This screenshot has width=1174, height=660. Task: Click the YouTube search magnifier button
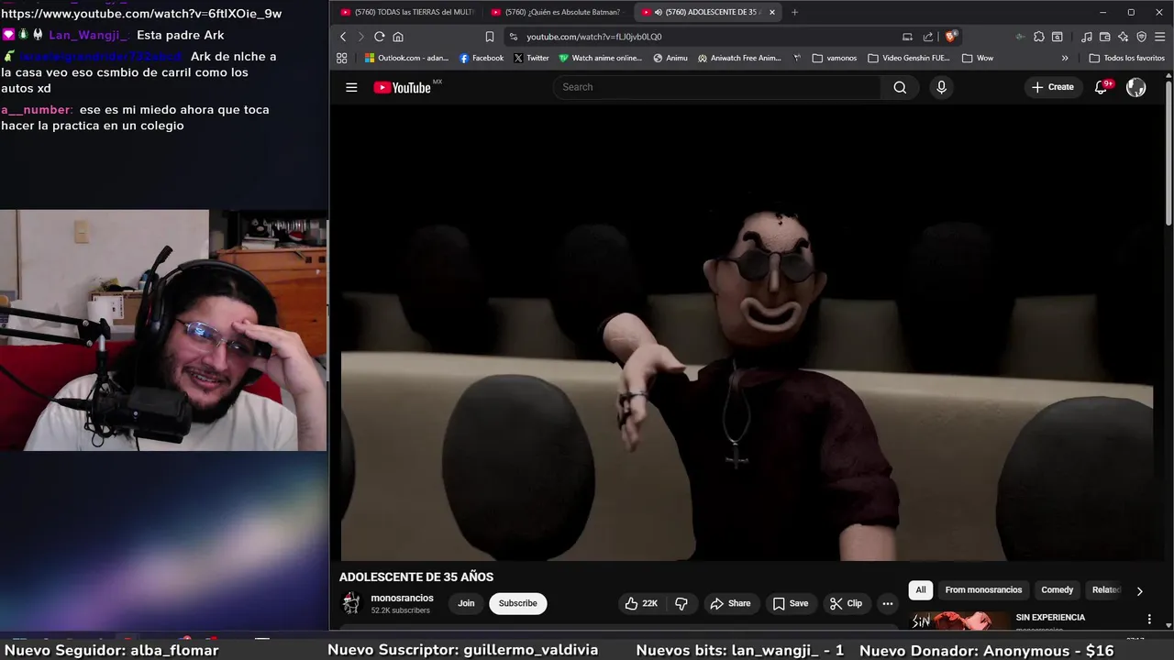[x=900, y=87]
